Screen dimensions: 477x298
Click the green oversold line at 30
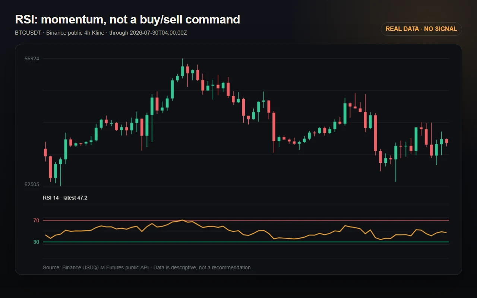pyautogui.click(x=246, y=242)
